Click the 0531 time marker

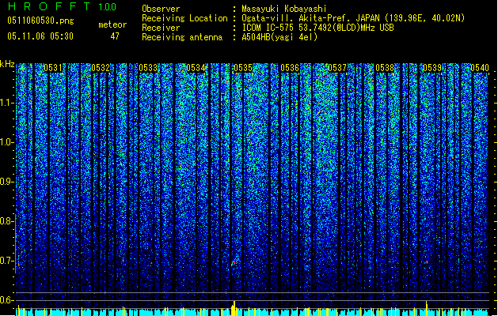[53, 68]
